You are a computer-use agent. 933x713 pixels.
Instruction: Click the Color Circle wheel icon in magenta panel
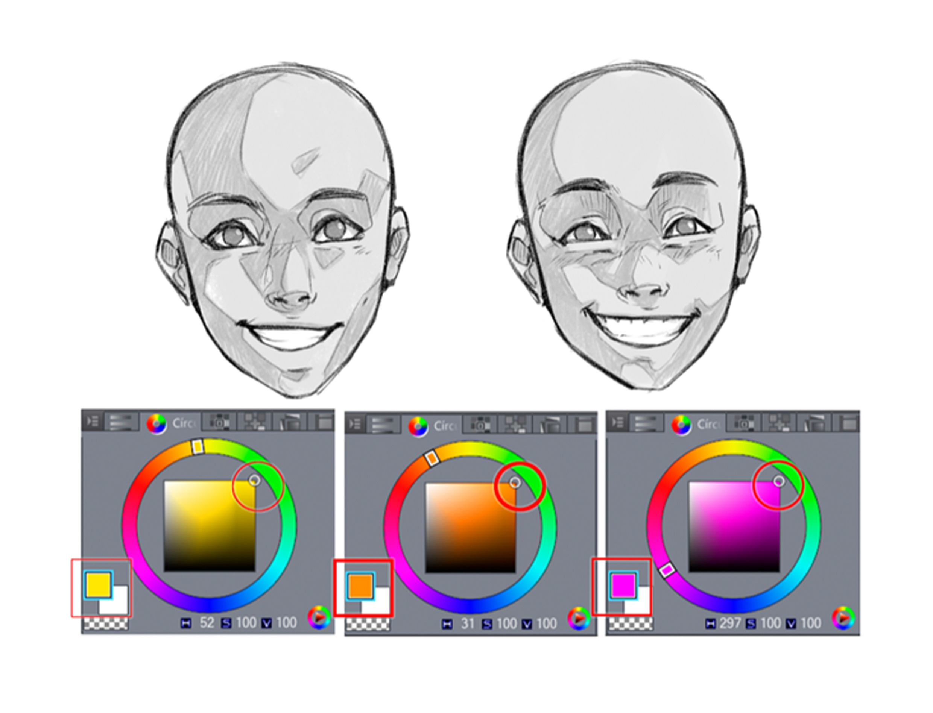tap(681, 425)
